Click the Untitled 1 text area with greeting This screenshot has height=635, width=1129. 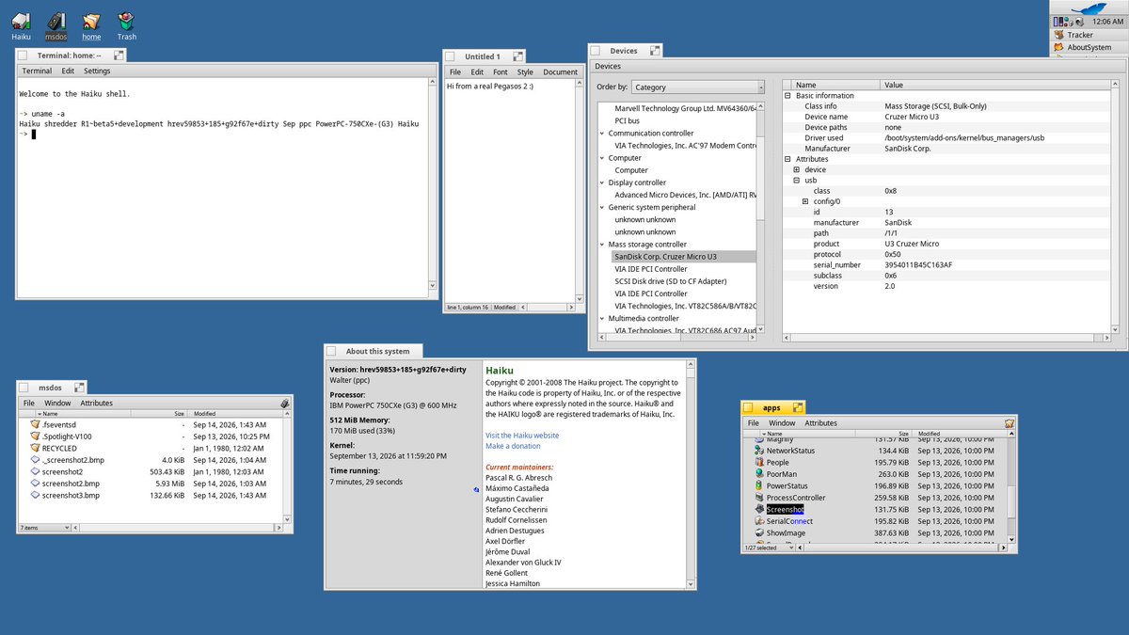512,190
